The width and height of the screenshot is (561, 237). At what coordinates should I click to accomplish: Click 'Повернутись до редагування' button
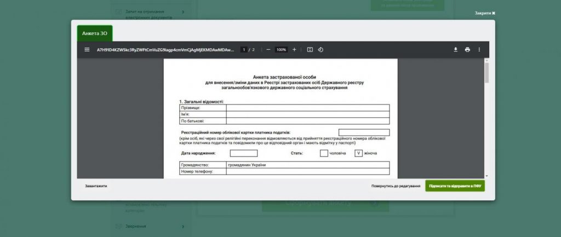pyautogui.click(x=396, y=186)
